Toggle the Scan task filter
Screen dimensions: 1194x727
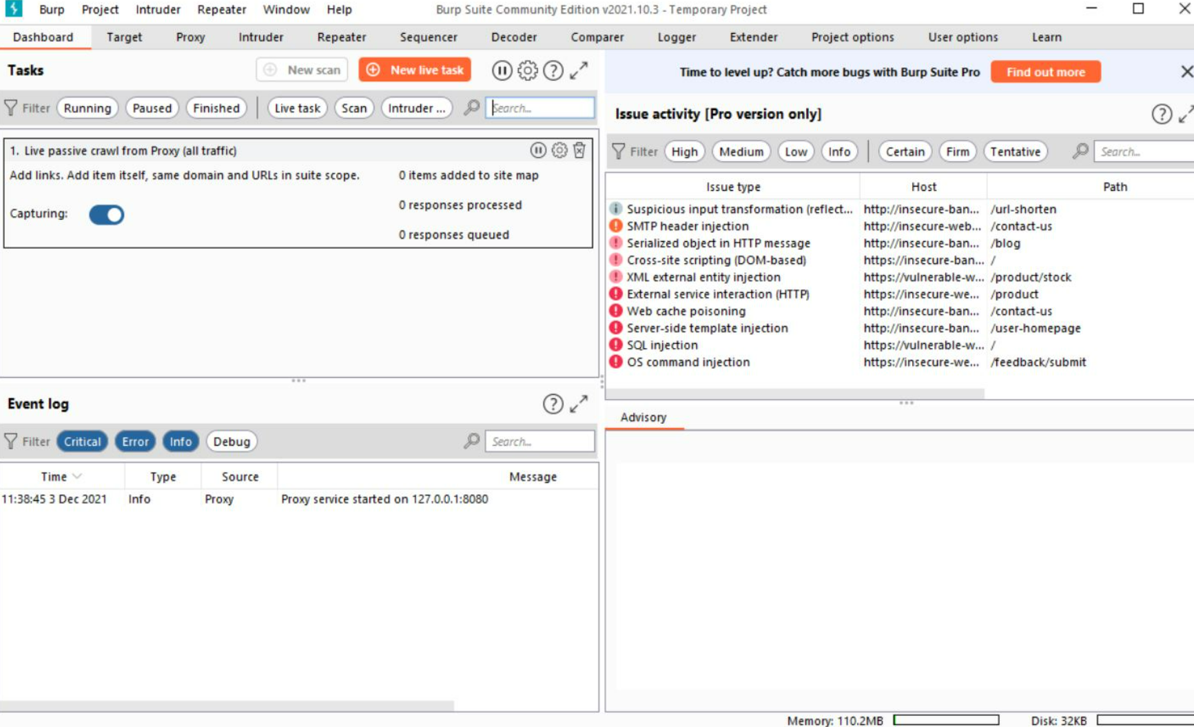click(354, 108)
